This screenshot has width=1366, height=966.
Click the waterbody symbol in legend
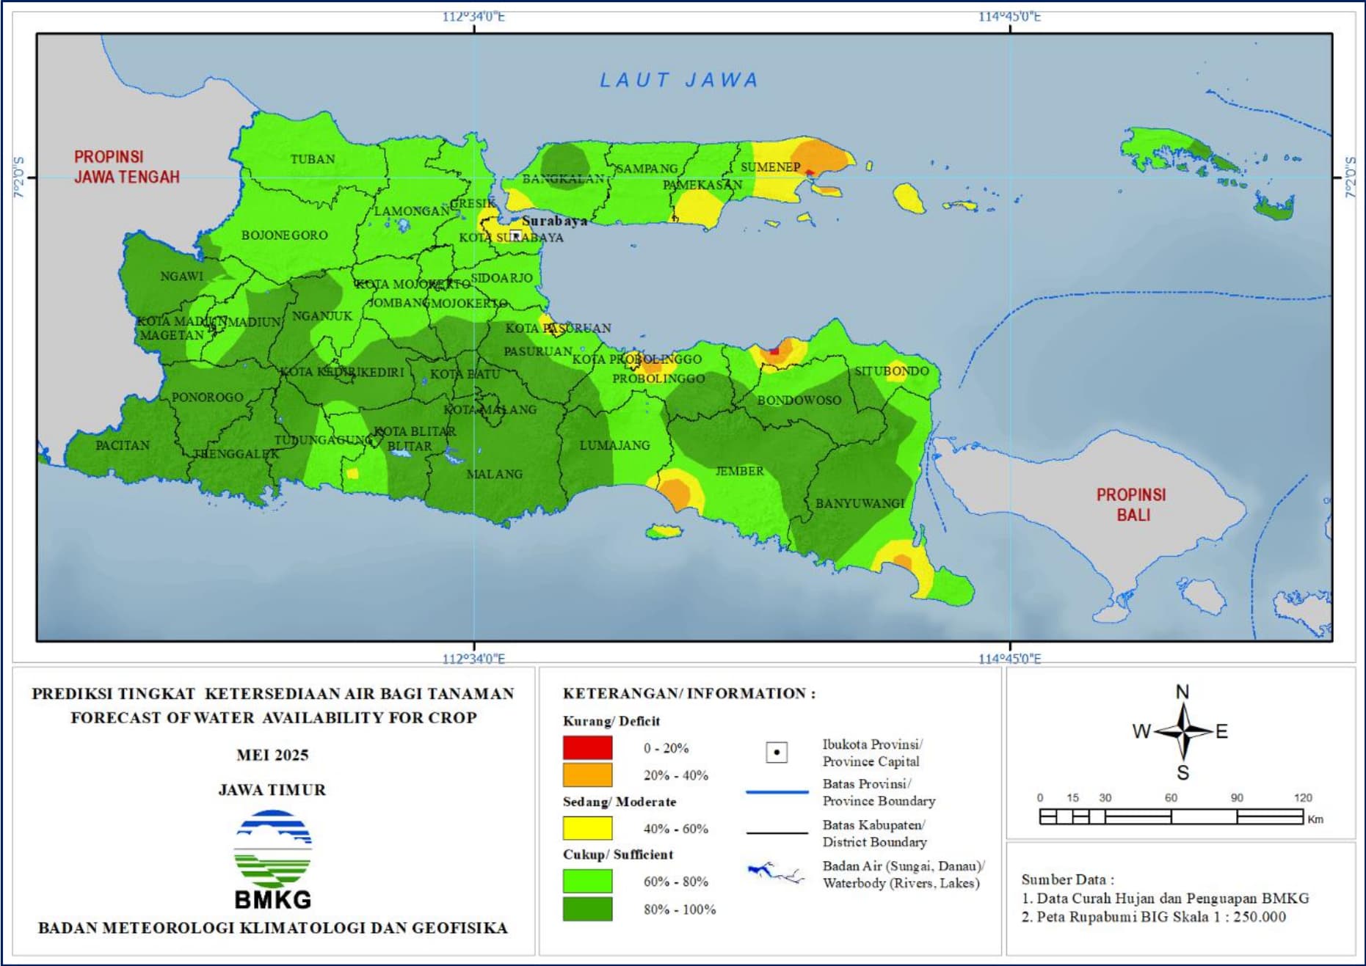tap(776, 872)
